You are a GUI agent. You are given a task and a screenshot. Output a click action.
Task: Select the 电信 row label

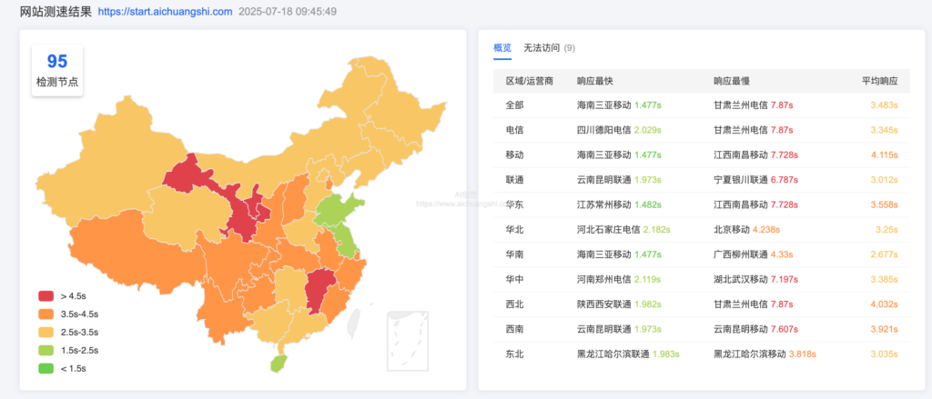[x=515, y=130]
